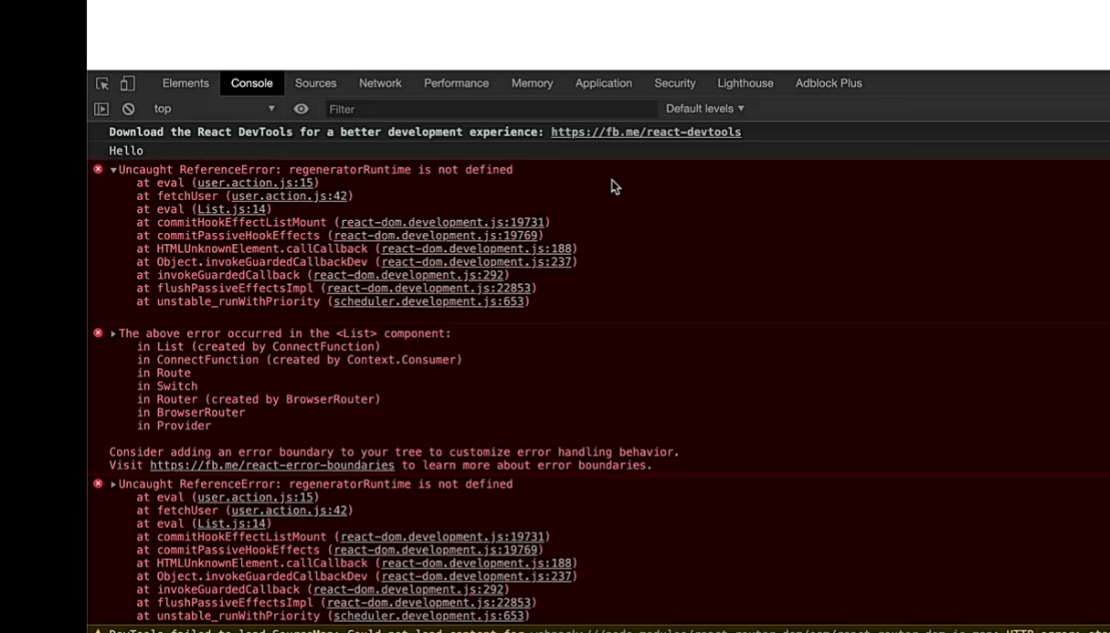1110x633 pixels.
Task: Switch to the Elements tab
Action: point(185,83)
